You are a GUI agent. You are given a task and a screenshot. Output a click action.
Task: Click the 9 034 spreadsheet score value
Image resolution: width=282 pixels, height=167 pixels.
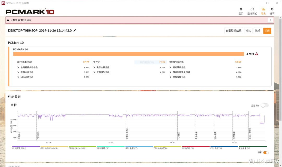tap(163, 67)
